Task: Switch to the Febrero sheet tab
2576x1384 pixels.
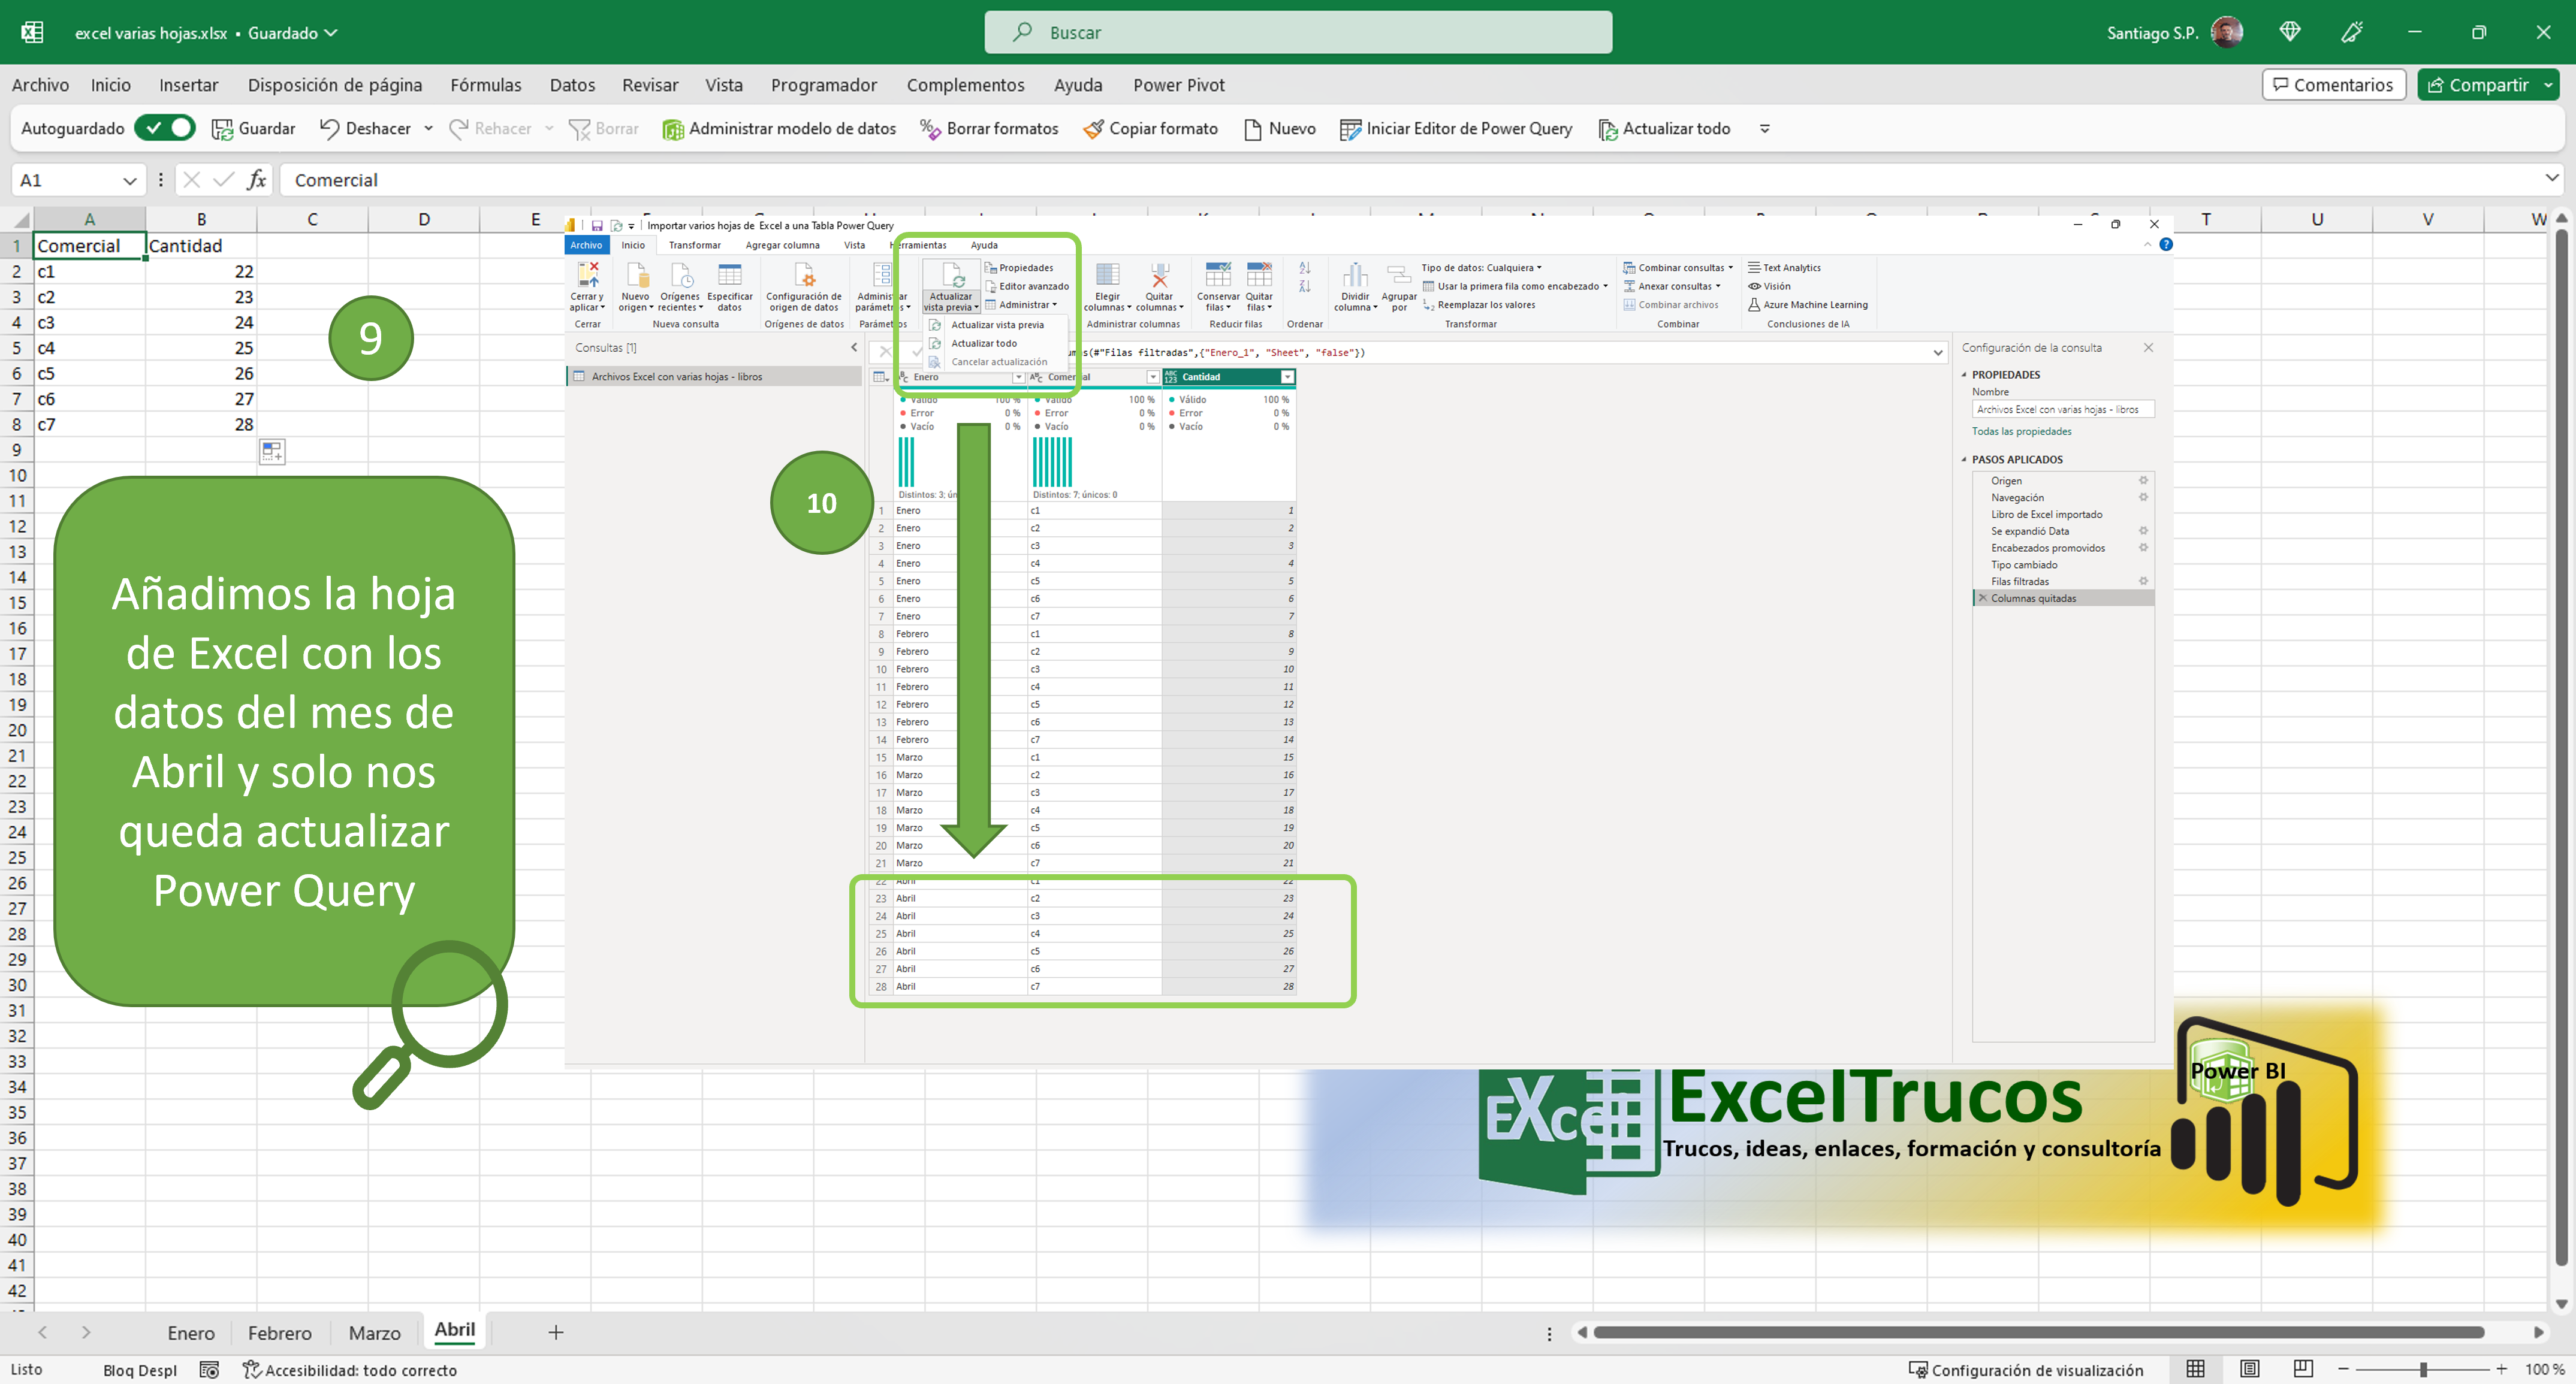Action: 279,1333
